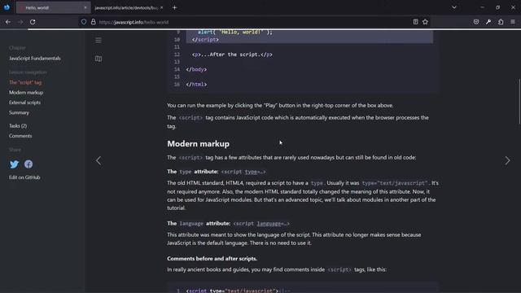
Task: Click the "The language attribute:" paragraph
Action: point(228,224)
